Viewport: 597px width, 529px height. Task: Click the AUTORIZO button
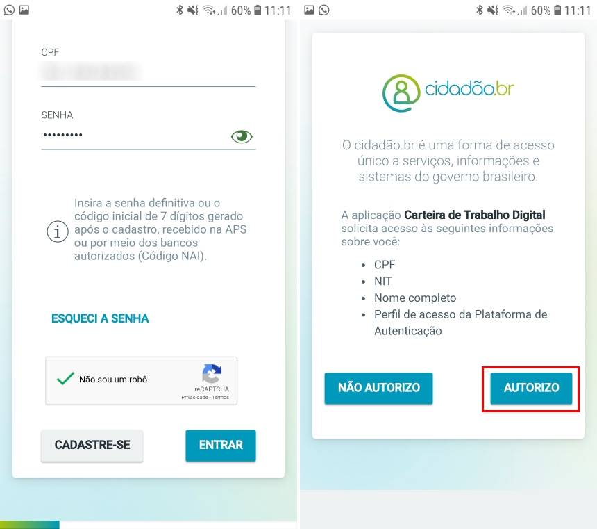(531, 388)
